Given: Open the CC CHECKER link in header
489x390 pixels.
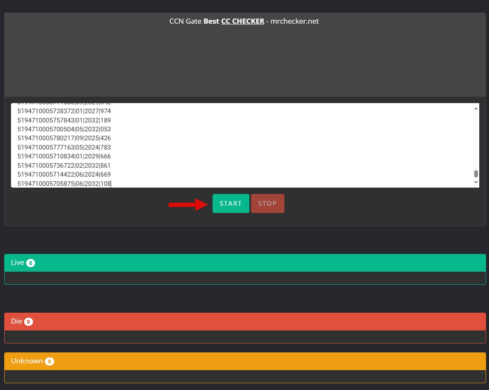Looking at the screenshot, I should (x=242, y=21).
